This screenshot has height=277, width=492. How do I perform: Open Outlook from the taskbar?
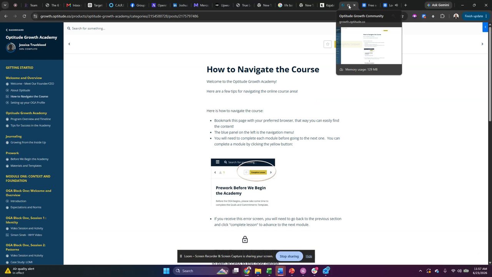326,271
